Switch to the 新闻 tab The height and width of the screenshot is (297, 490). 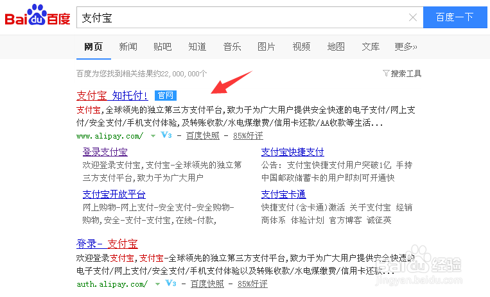coord(128,47)
